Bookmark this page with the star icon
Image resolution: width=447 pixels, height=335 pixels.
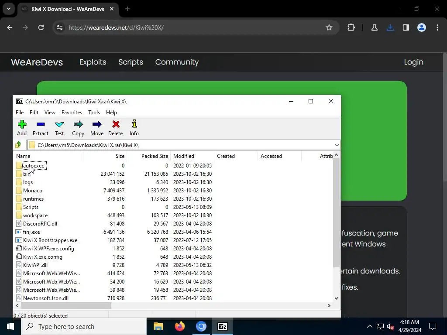coord(329,27)
